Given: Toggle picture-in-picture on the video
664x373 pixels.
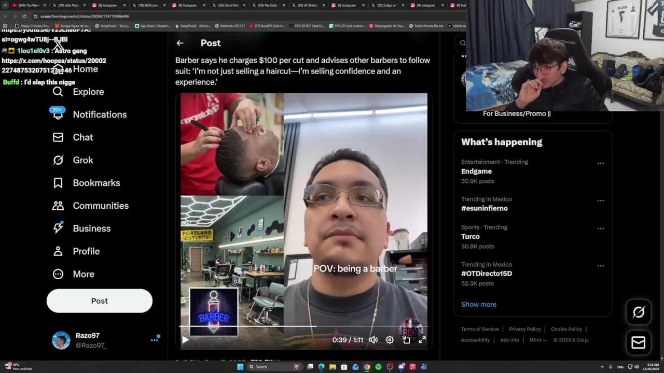Looking at the screenshot, I should pyautogui.click(x=406, y=340).
